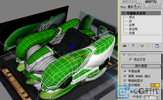Click the Remove Modifier trash icon
The image size is (163, 100).
click(x=148, y=46)
